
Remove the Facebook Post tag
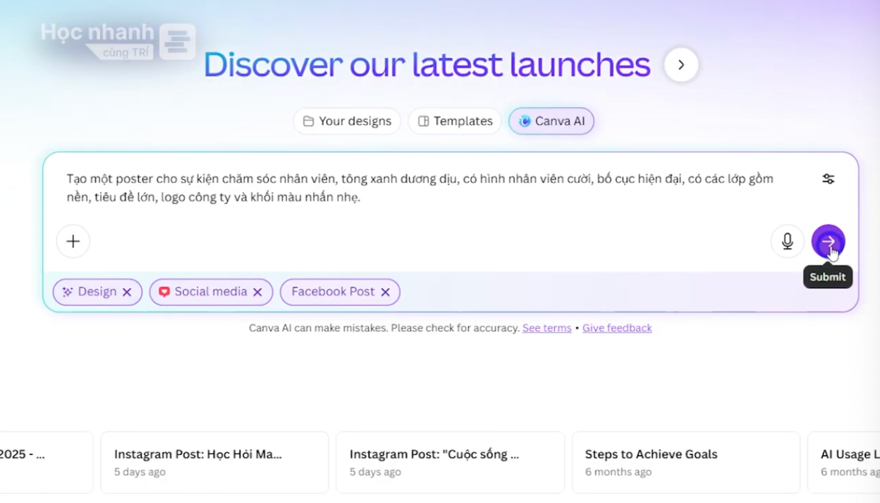click(385, 292)
